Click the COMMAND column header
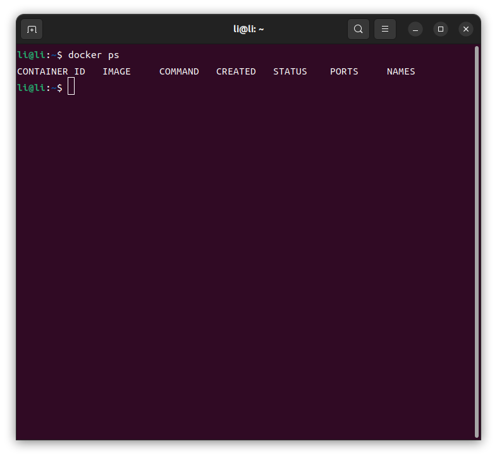This screenshot has width=497, height=458. click(179, 71)
